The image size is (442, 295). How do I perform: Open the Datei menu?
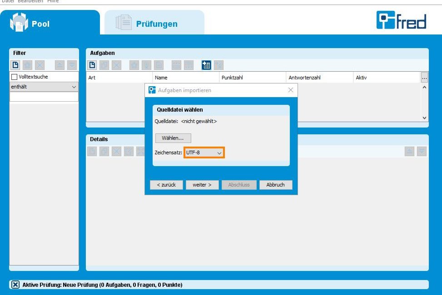[x=8, y=1]
